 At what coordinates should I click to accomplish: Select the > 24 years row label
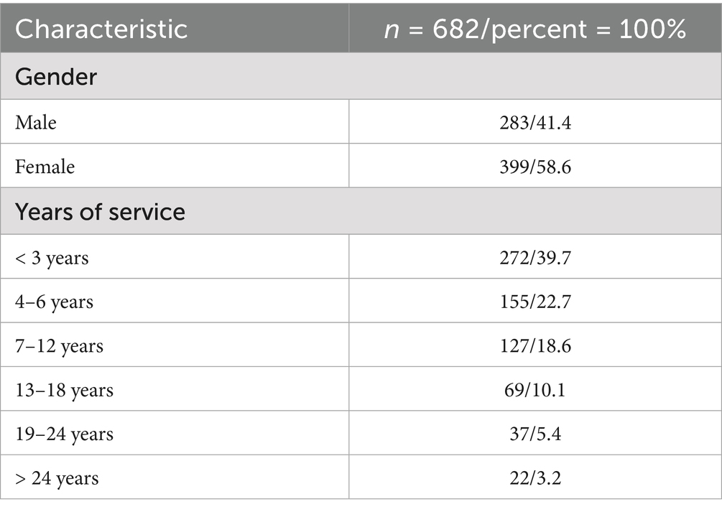[x=57, y=478]
